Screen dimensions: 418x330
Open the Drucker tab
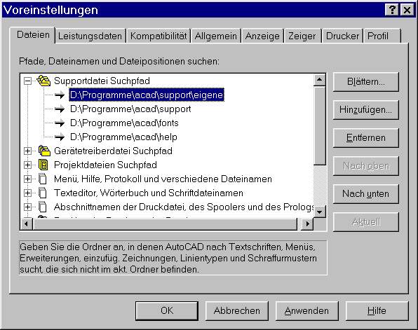click(342, 36)
